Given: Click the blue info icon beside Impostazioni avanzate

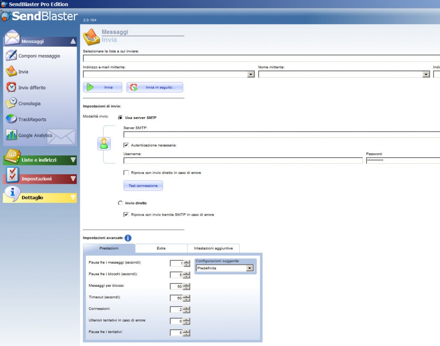Looking at the screenshot, I should 128,238.
